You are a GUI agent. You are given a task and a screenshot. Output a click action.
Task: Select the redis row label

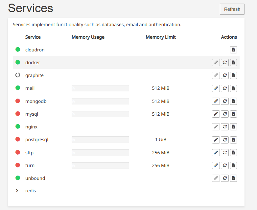click(x=31, y=191)
